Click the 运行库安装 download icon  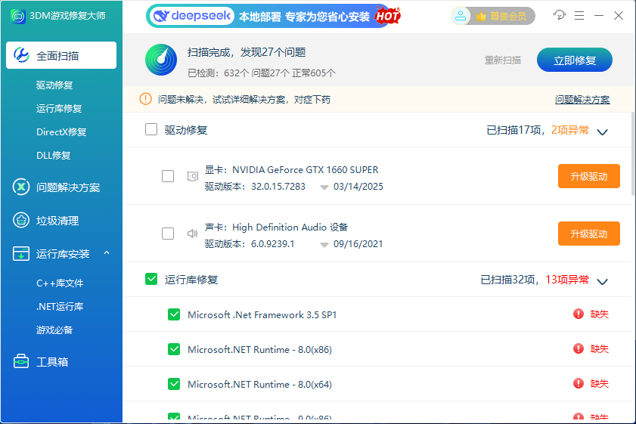[x=21, y=254]
